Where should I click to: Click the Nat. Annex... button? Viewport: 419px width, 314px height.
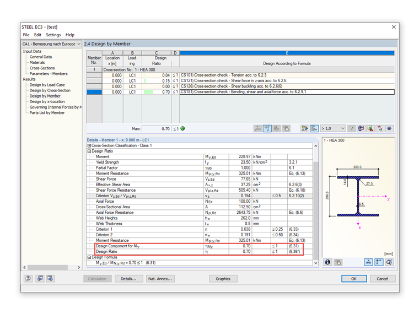click(159, 279)
